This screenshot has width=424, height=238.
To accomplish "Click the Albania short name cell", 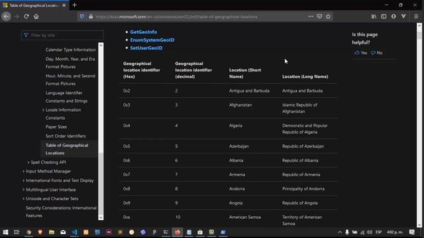I will click(236, 160).
